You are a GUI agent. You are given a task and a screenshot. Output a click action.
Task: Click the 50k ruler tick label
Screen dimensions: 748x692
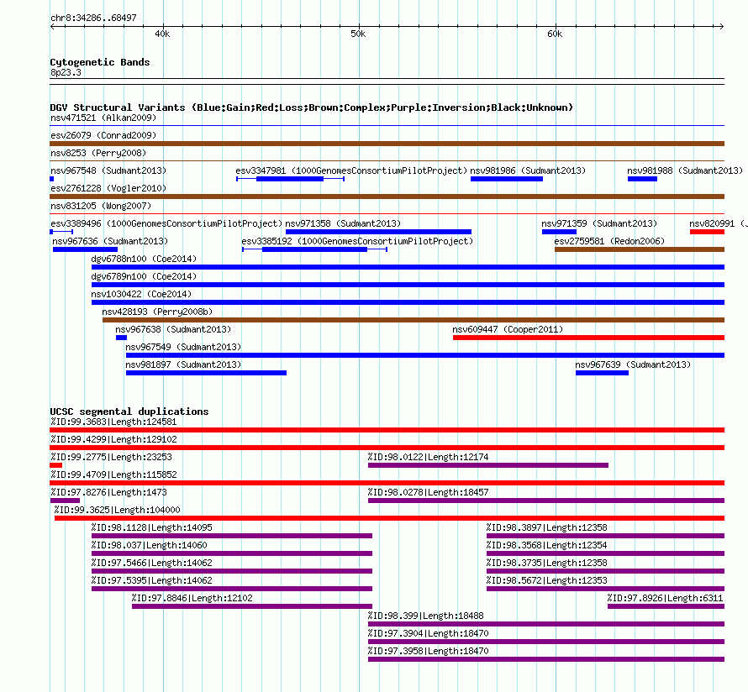pos(358,34)
